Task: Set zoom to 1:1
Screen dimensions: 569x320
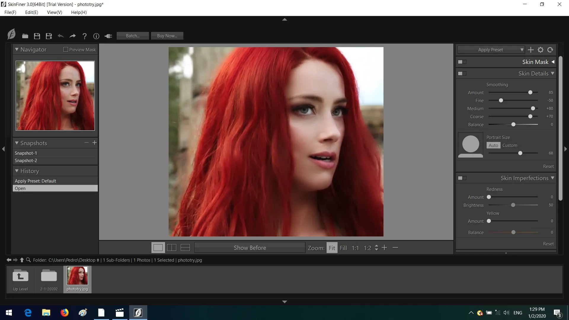Action: [355, 248]
